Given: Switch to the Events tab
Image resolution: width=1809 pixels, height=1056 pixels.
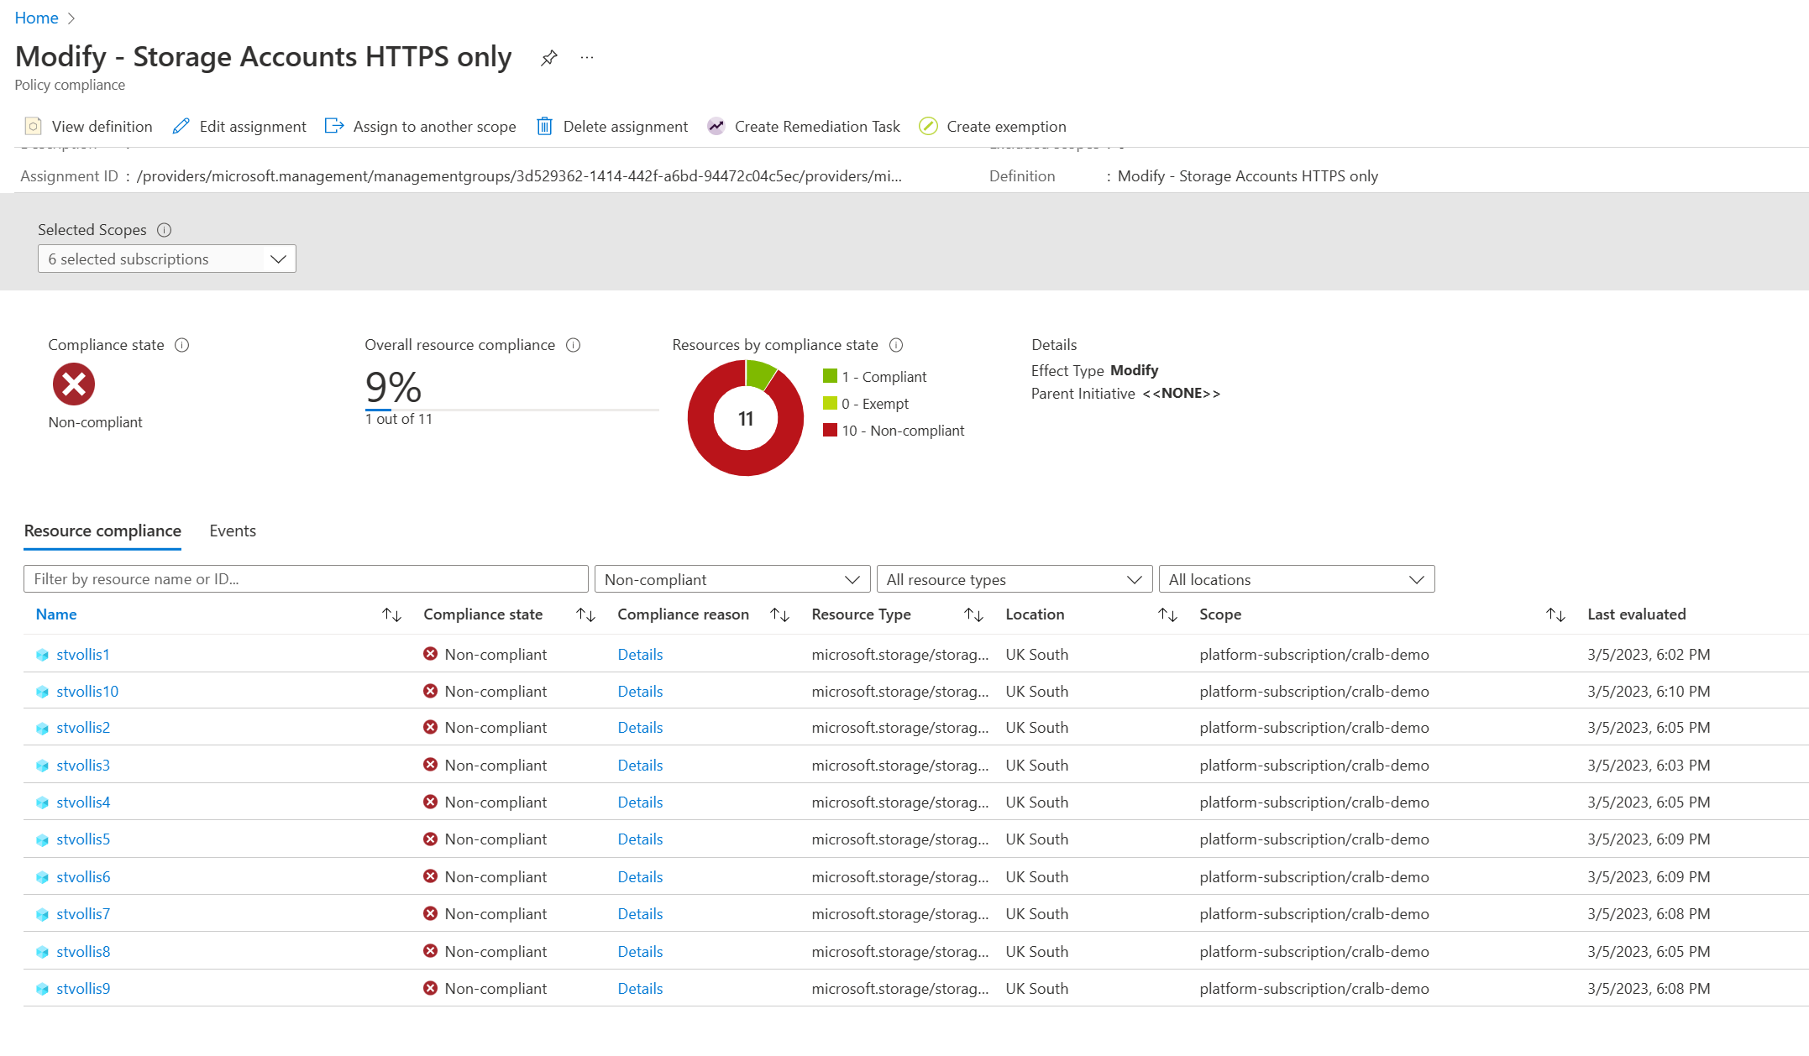Looking at the screenshot, I should pyautogui.click(x=233, y=531).
